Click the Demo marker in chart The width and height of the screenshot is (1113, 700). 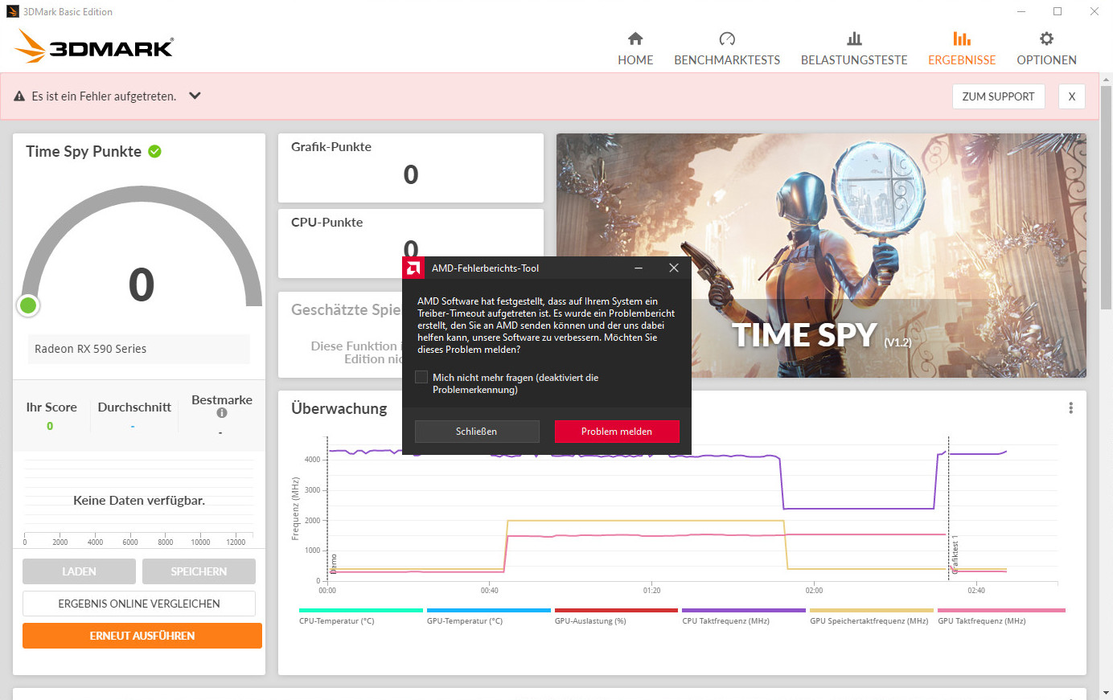click(334, 563)
